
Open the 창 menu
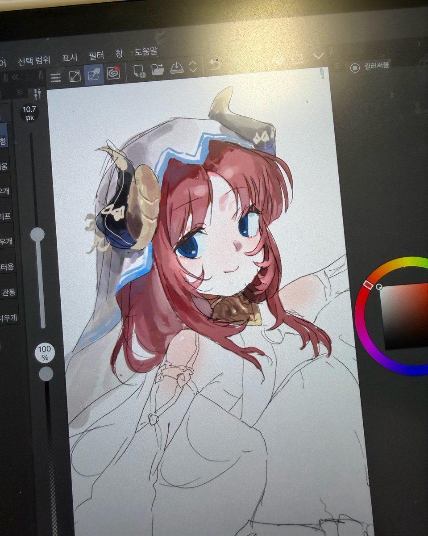(x=119, y=54)
